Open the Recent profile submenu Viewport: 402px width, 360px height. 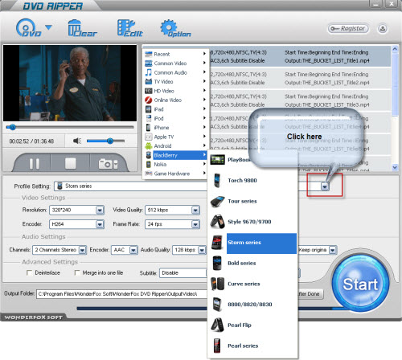175,54
